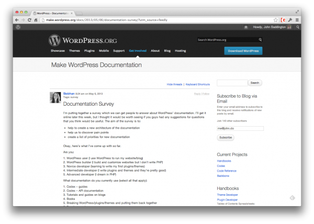The width and height of the screenshot is (314, 224).
Task: Click the Follow link on the post
Action: click(206, 94)
